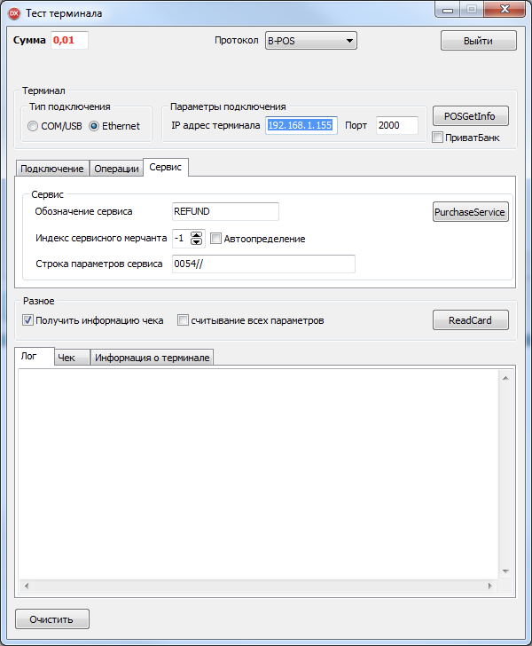The height and width of the screenshot is (646, 532).
Task: Click the log horizontal scroll right arrow
Action: coord(490,586)
